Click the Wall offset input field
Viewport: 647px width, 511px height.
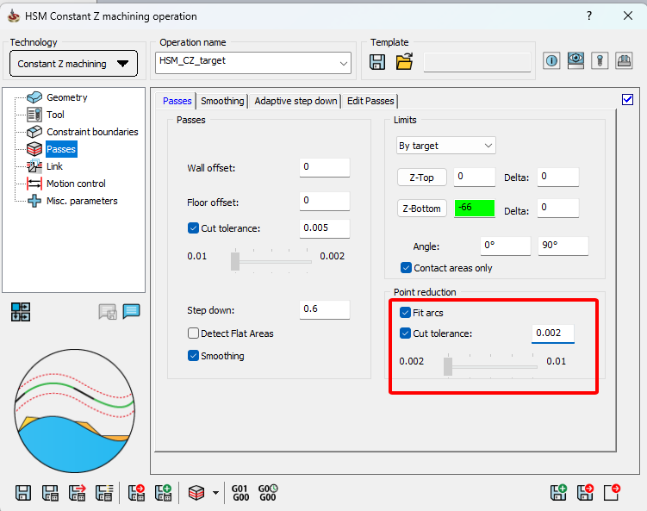325,167
